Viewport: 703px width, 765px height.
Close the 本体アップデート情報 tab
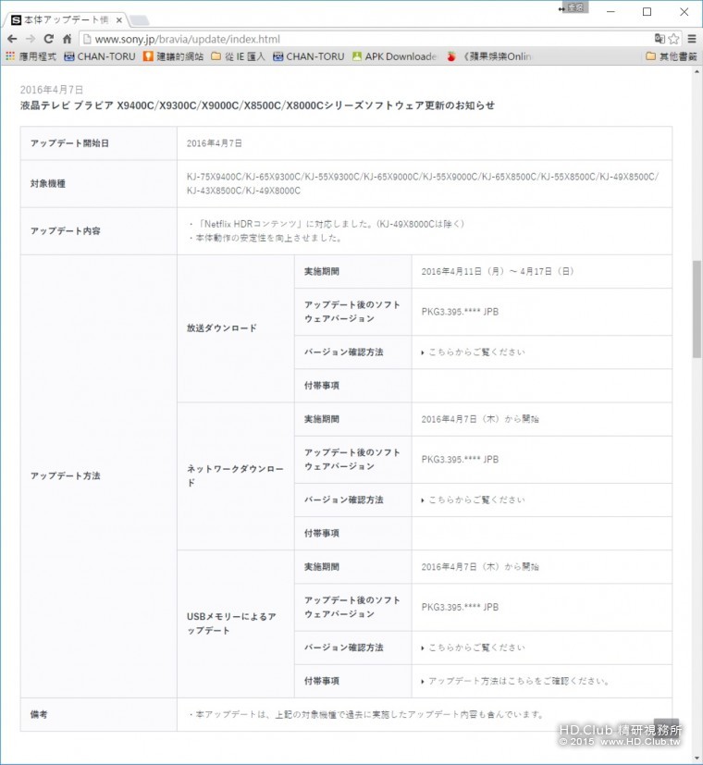click(x=118, y=20)
